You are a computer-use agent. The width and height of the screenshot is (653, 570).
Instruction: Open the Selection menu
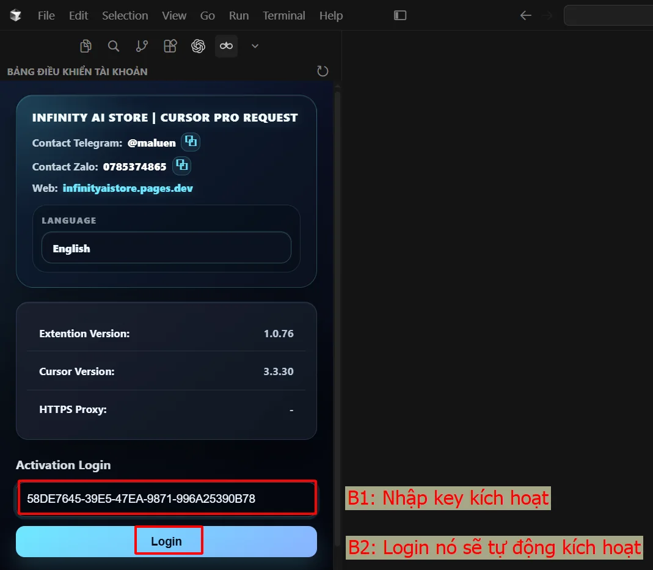coord(125,15)
